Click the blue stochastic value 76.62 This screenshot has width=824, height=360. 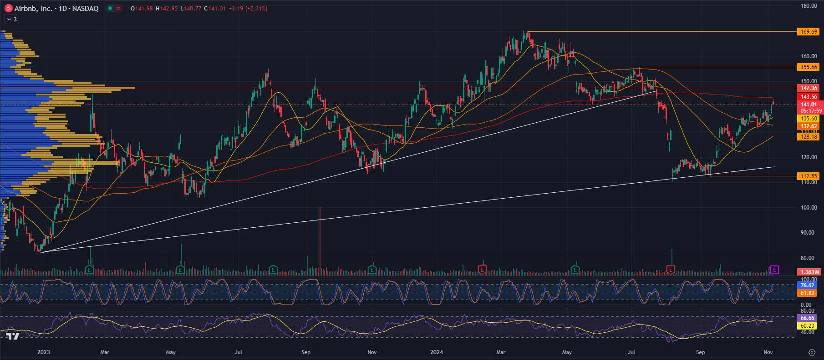pos(807,285)
